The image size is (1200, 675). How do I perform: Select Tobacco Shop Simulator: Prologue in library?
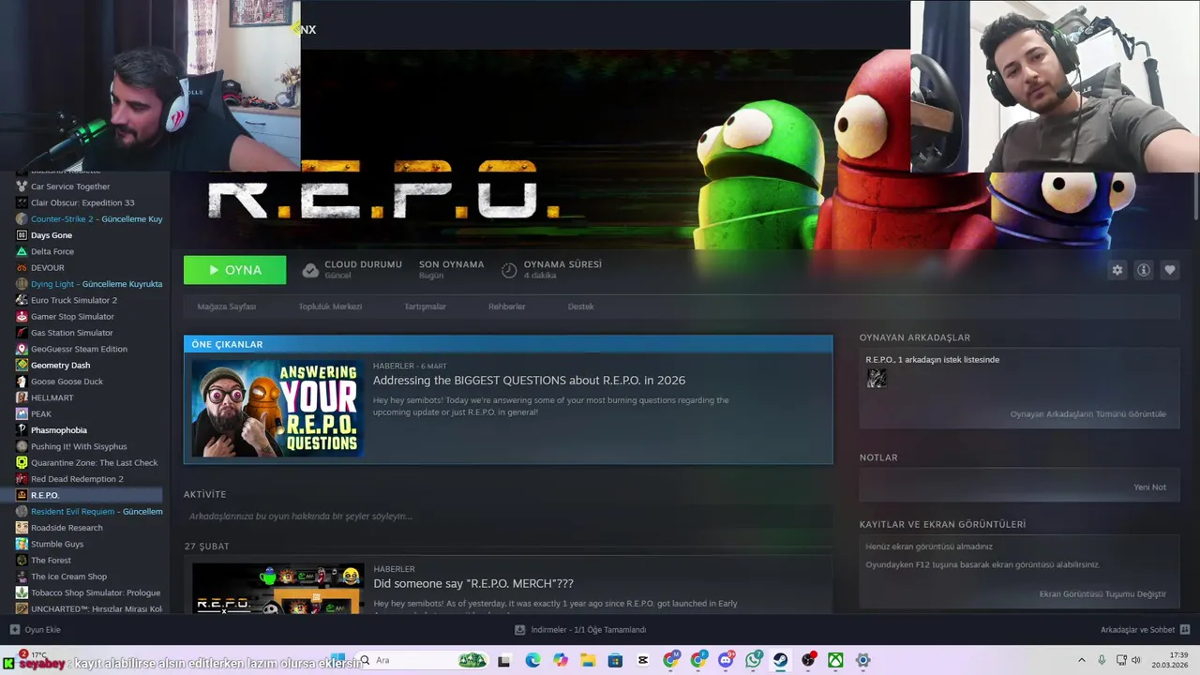point(96,592)
